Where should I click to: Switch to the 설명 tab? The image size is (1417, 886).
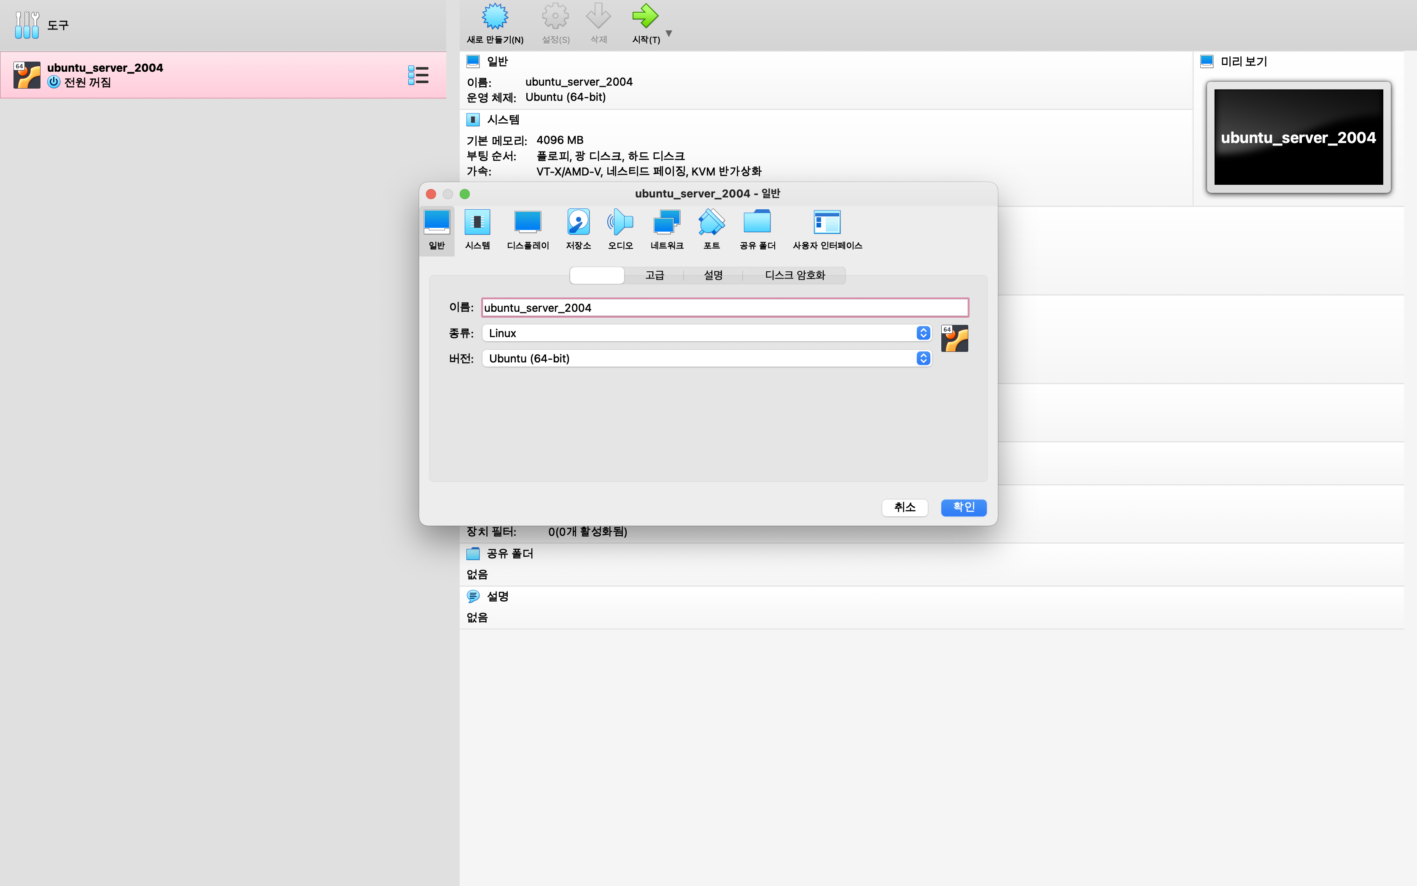point(713,276)
